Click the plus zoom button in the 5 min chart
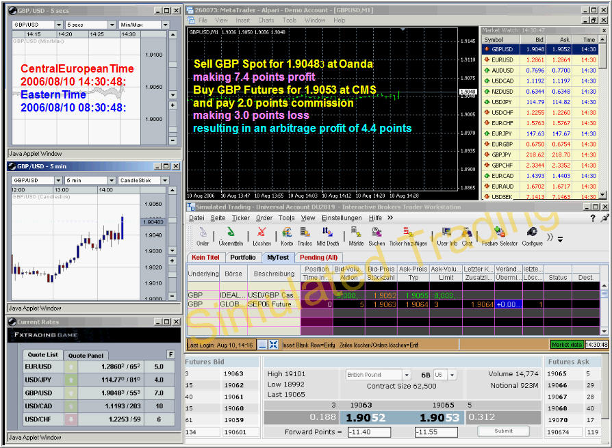 pos(172,261)
